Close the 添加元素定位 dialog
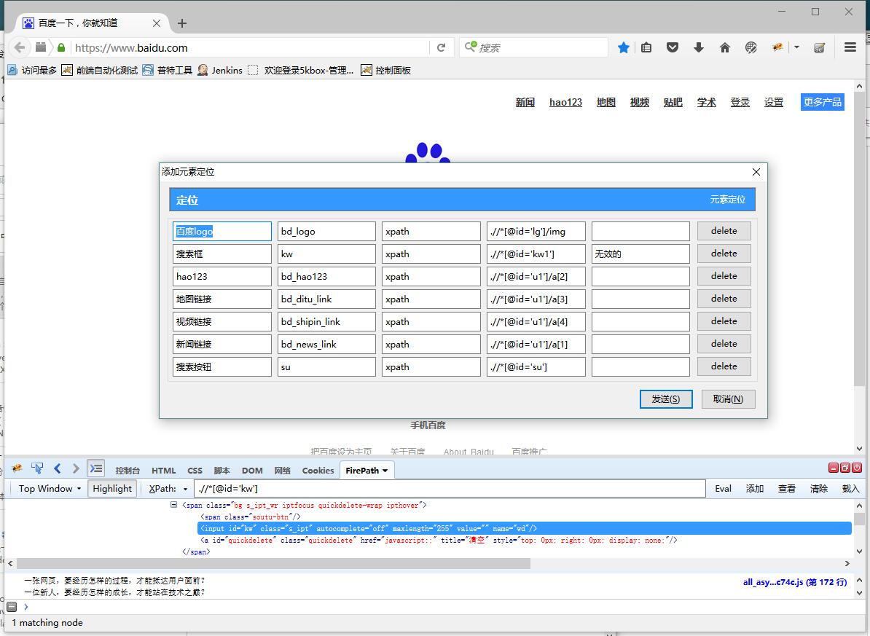 click(756, 172)
